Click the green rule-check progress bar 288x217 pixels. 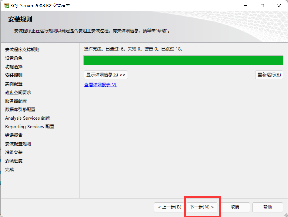click(x=183, y=60)
